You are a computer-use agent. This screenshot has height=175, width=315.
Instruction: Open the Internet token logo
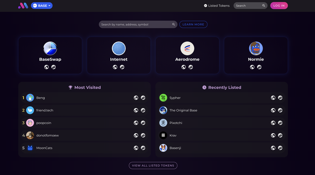(119, 48)
